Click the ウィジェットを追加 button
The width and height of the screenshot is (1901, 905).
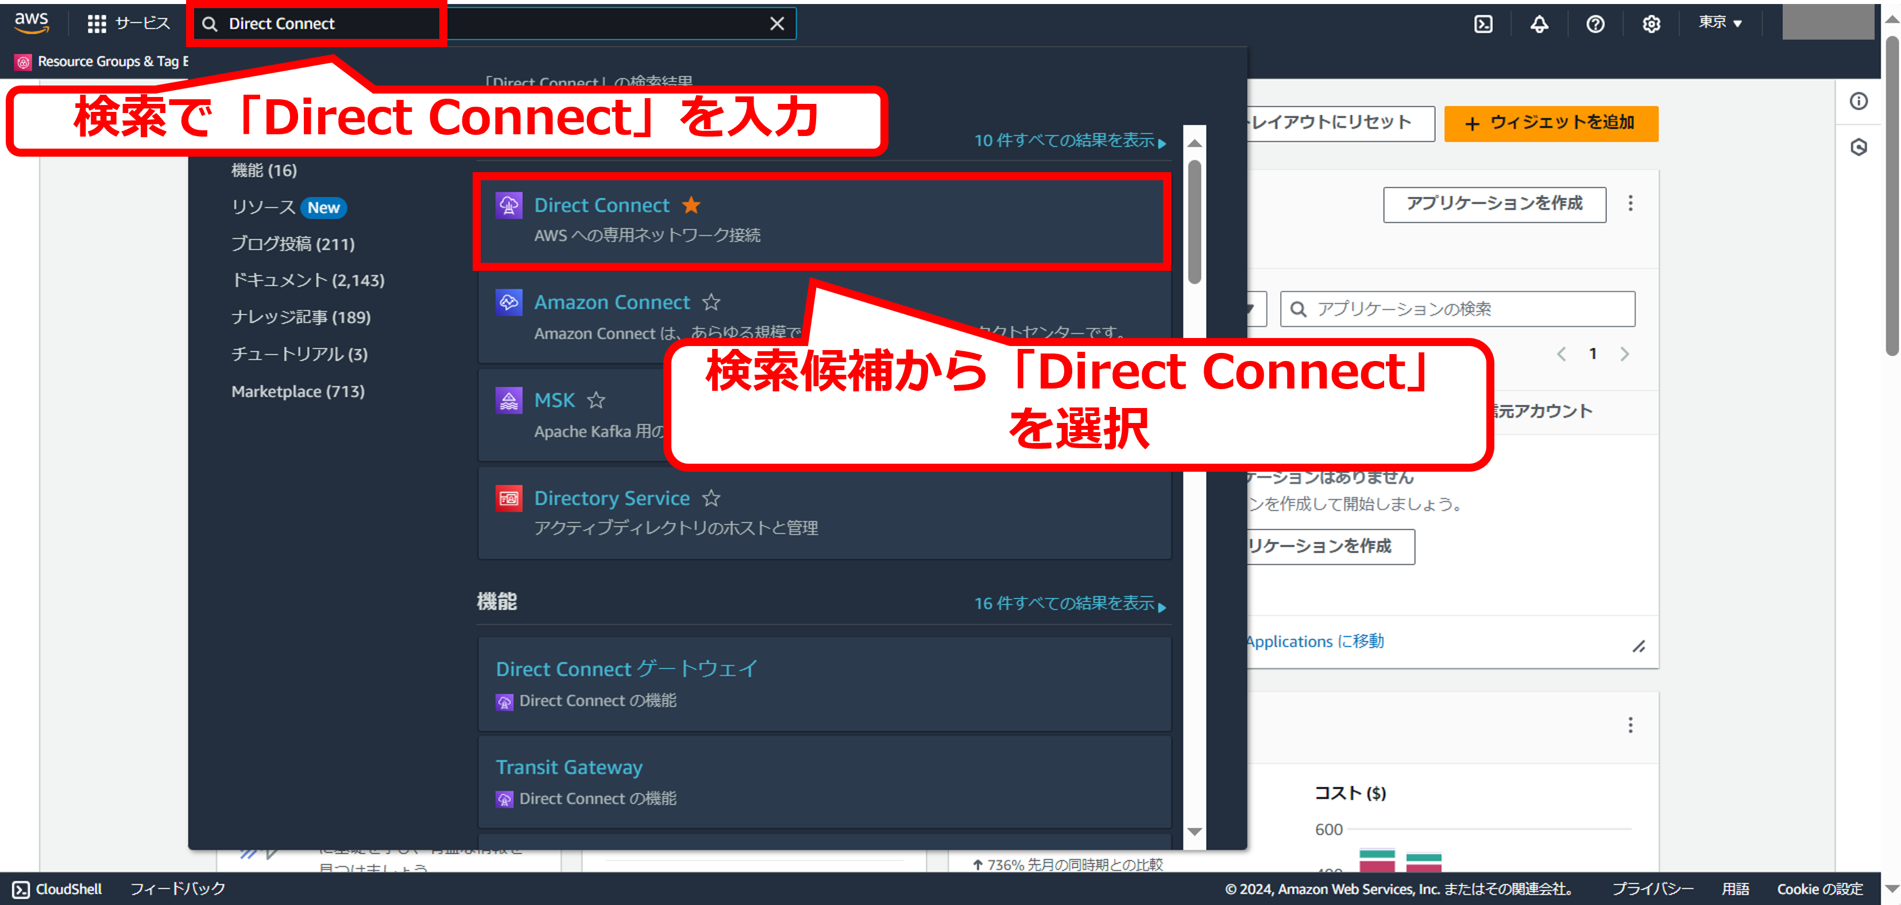tap(1551, 123)
